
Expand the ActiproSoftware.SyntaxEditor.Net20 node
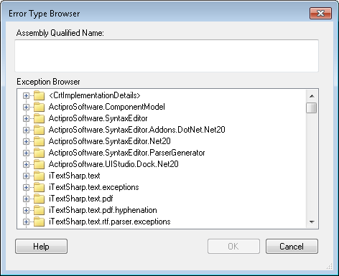(x=26, y=141)
